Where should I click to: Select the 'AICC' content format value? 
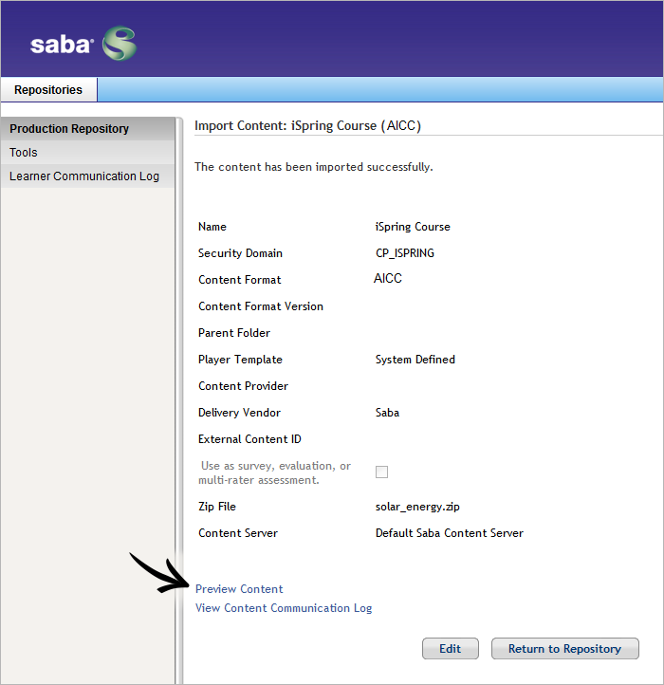point(387,278)
